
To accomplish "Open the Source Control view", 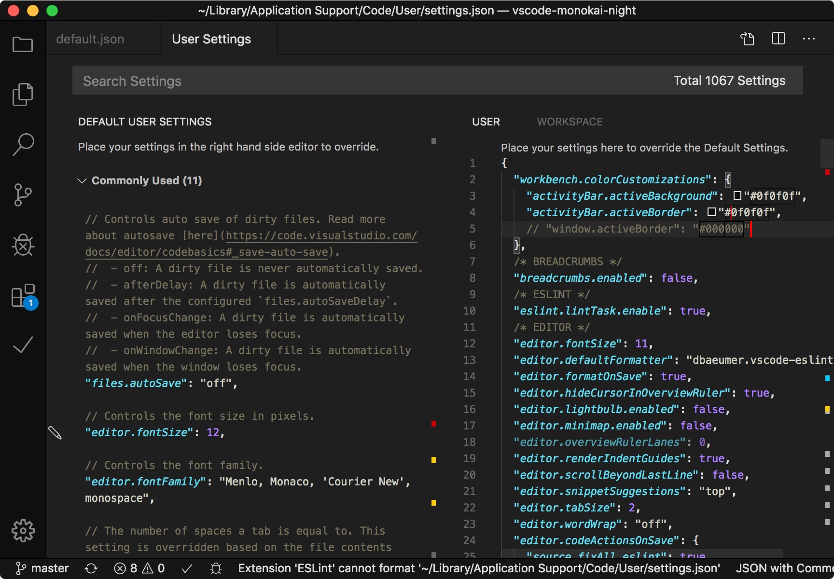I will pos(23,195).
